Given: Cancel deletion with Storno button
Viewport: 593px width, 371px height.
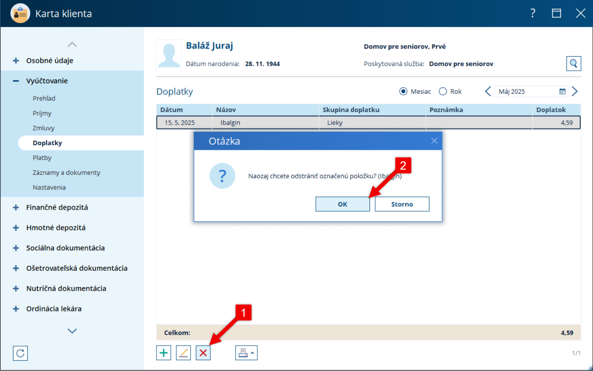Looking at the screenshot, I should pyautogui.click(x=402, y=204).
